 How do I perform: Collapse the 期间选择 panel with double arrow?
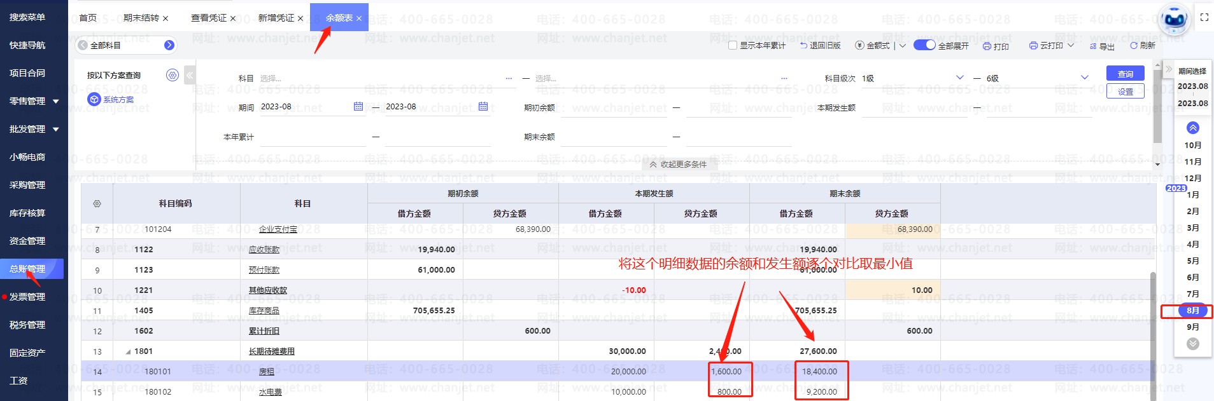click(x=1169, y=69)
